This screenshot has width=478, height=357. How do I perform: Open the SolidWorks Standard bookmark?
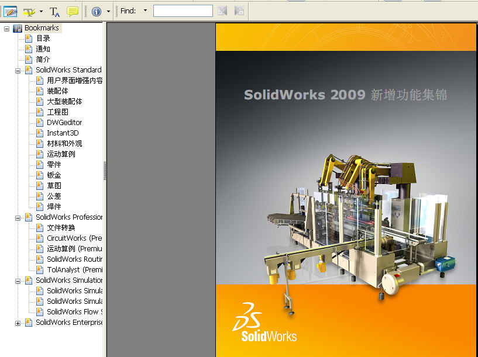[68, 70]
